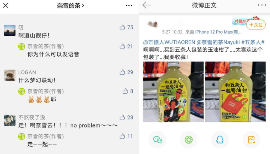The width and height of the screenshot is (270, 154).
Task: Like the comment by 叨
Action: (x=122, y=27)
